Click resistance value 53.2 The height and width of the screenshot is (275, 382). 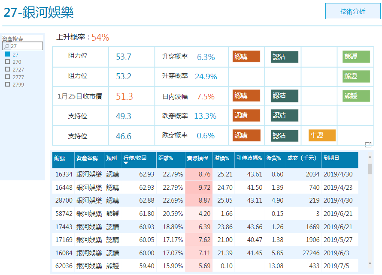click(x=124, y=76)
